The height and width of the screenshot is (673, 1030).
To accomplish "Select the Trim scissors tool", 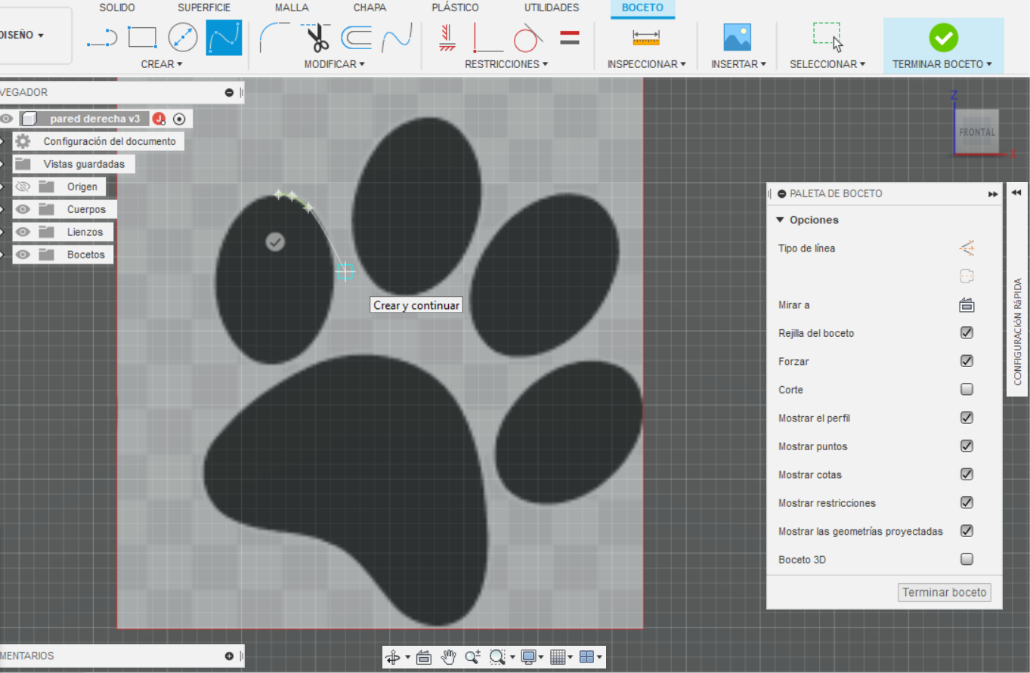I will (x=317, y=37).
